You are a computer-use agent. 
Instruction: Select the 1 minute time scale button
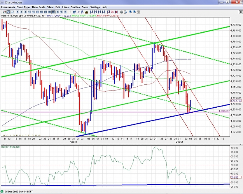21,12
